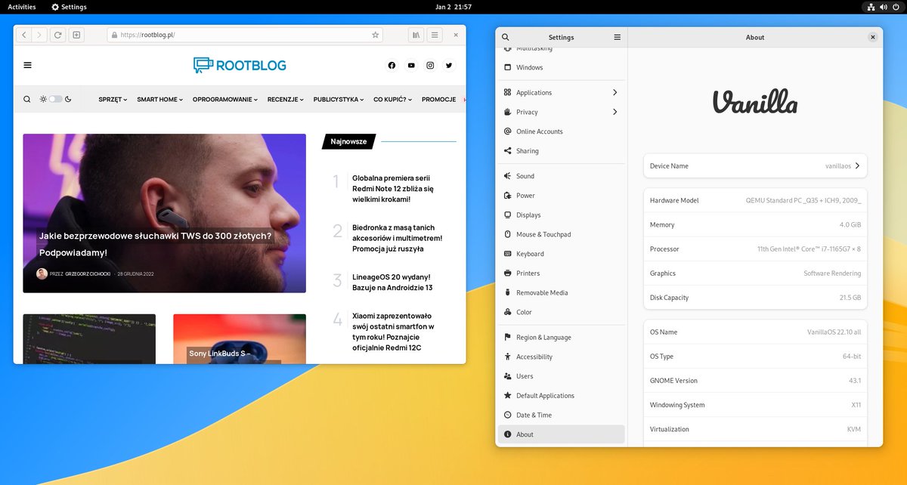Open the Device Name row chevron
Image resolution: width=907 pixels, height=485 pixels.
[859, 165]
